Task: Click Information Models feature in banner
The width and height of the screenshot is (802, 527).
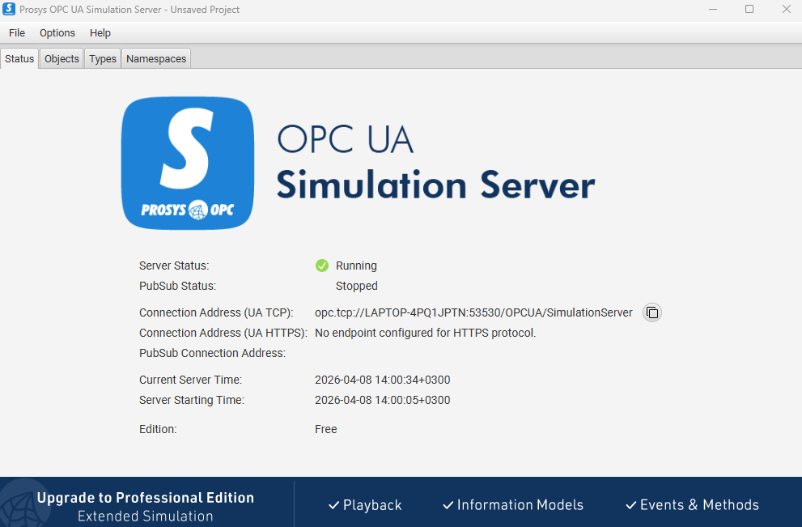Action: point(513,505)
